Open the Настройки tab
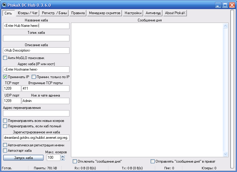The image size is (237, 172). click(133, 13)
